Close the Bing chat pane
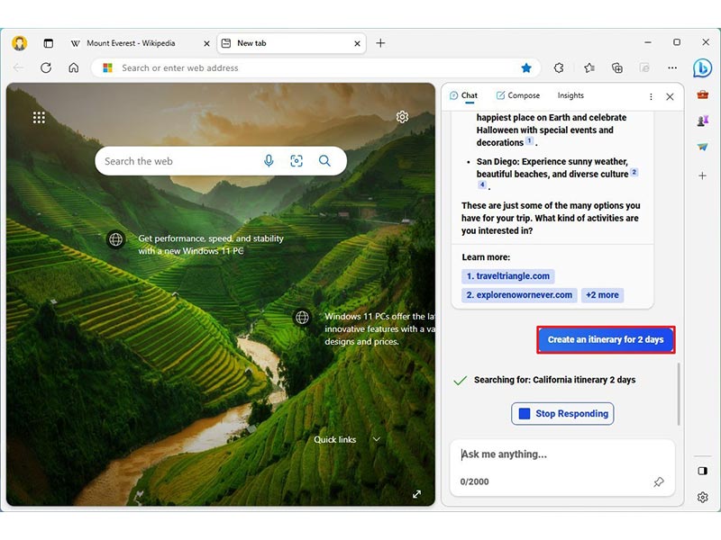Screen dimensions: 721x540 [x=670, y=96]
